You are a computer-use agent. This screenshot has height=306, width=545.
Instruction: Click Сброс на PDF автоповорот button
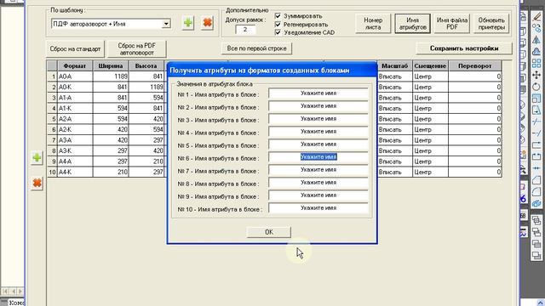(136, 49)
